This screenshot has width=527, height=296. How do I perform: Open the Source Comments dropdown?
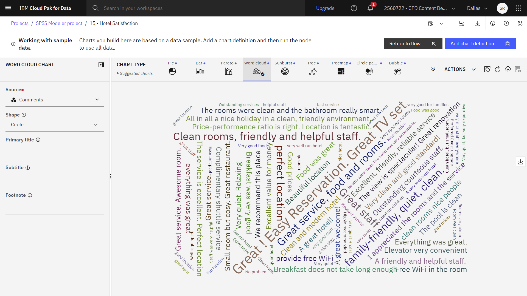point(55,100)
